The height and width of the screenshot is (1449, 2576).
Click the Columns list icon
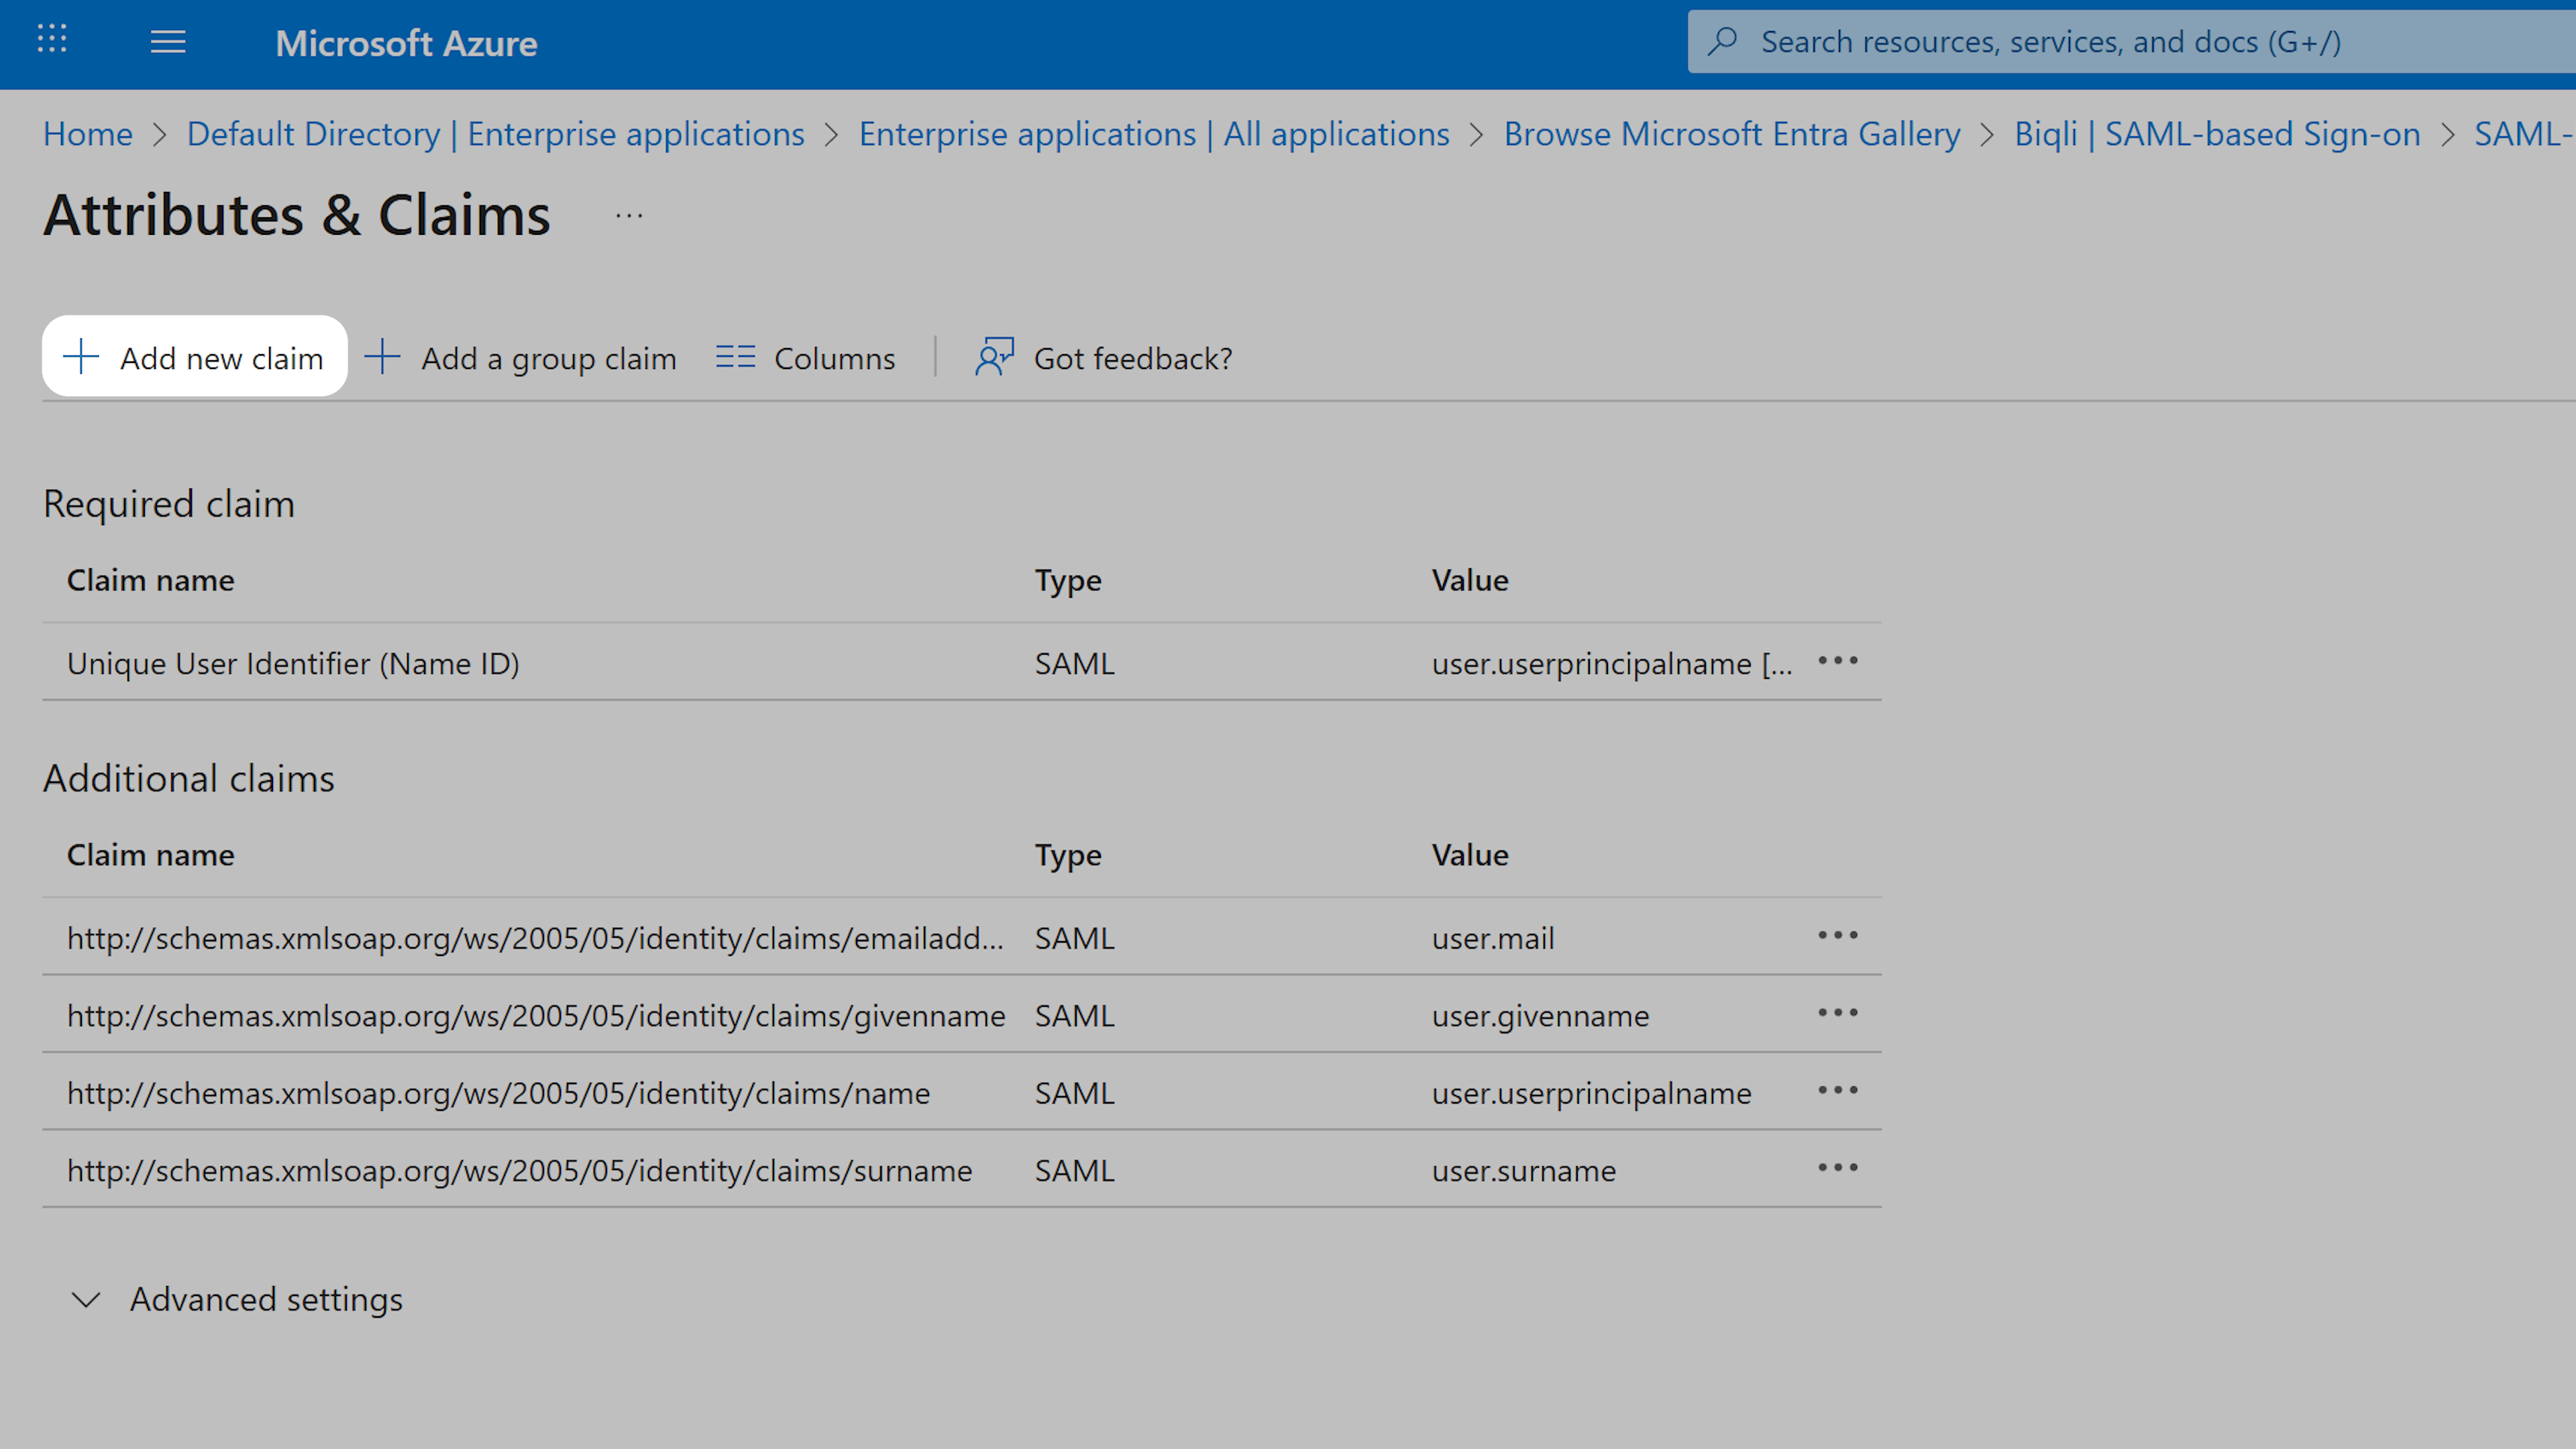point(735,357)
